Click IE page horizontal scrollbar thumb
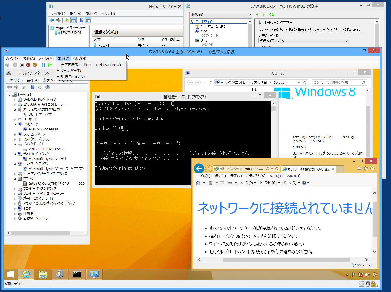This screenshot has width=391, height=292. coord(286,260)
